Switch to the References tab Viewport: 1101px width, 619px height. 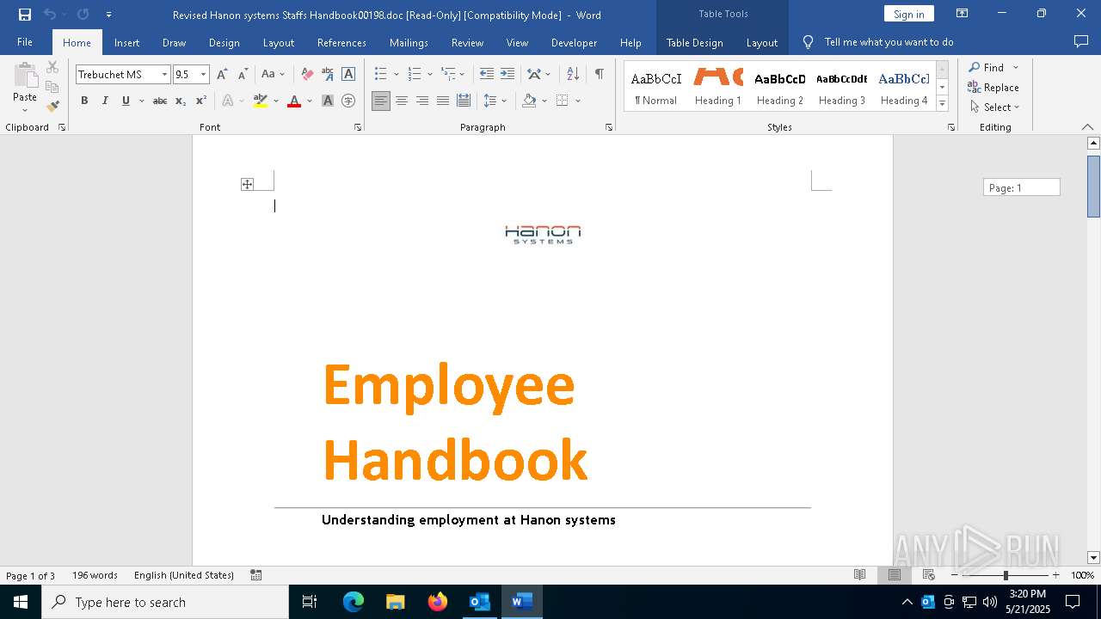[341, 42]
